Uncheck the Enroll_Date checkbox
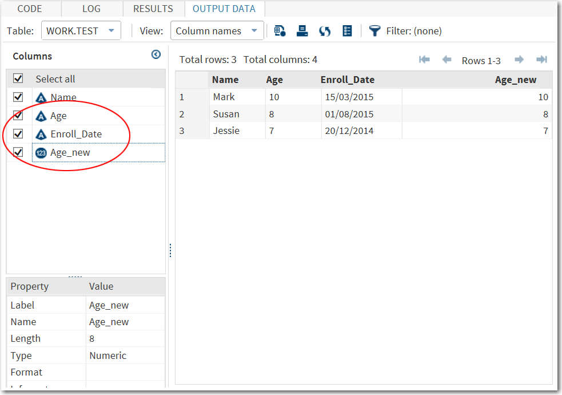562x395 pixels. [x=17, y=133]
